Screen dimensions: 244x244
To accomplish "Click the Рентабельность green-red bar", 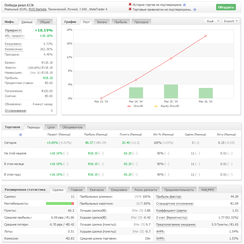I will click(x=60, y=204).
